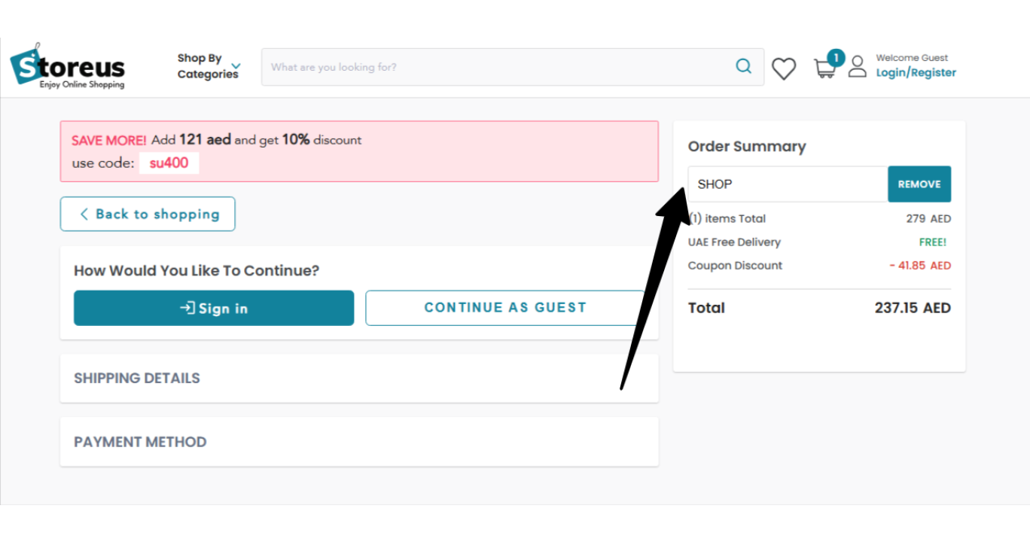Remove the applied SHOP coupon

click(x=919, y=184)
